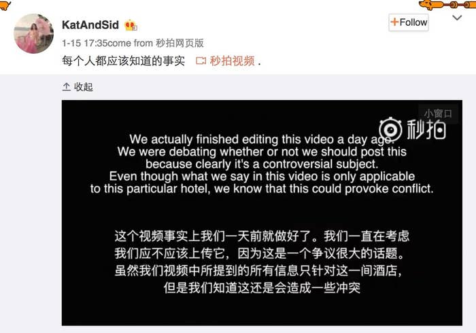The image size is (476, 333).
Task: Click the Follow button
Action: click(408, 22)
